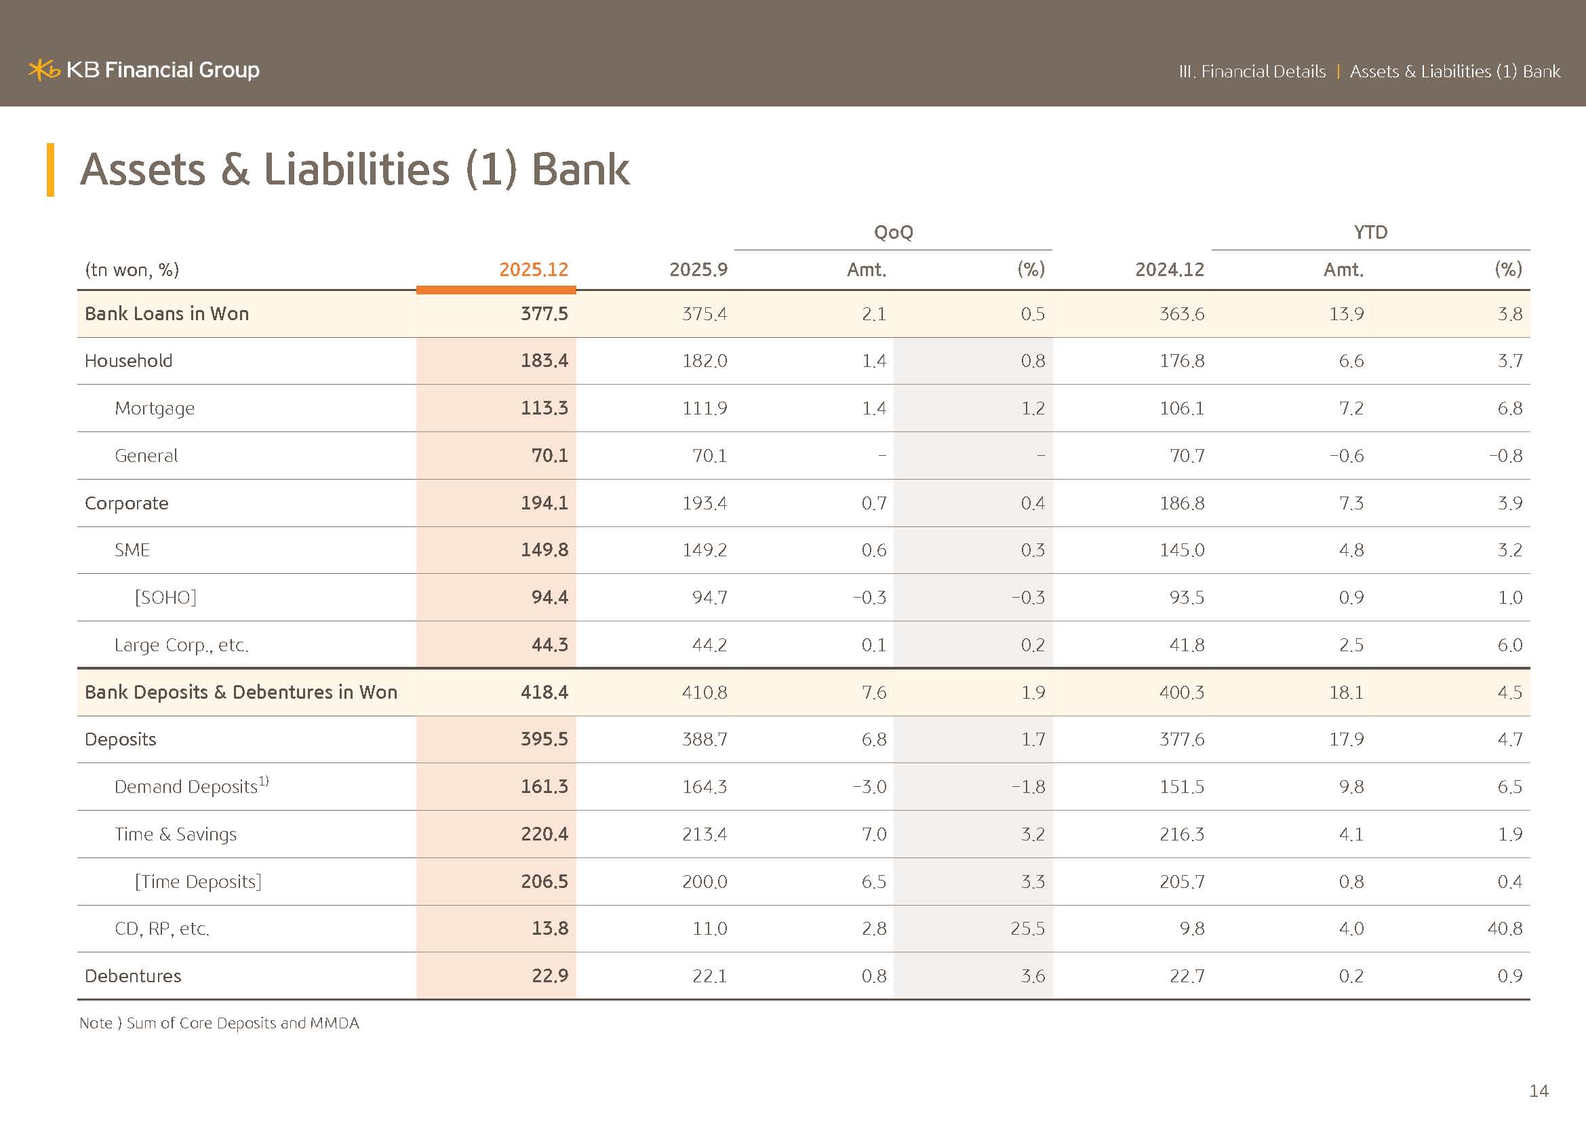1586x1122 pixels.
Task: Select the Household row label
Action: point(128,361)
